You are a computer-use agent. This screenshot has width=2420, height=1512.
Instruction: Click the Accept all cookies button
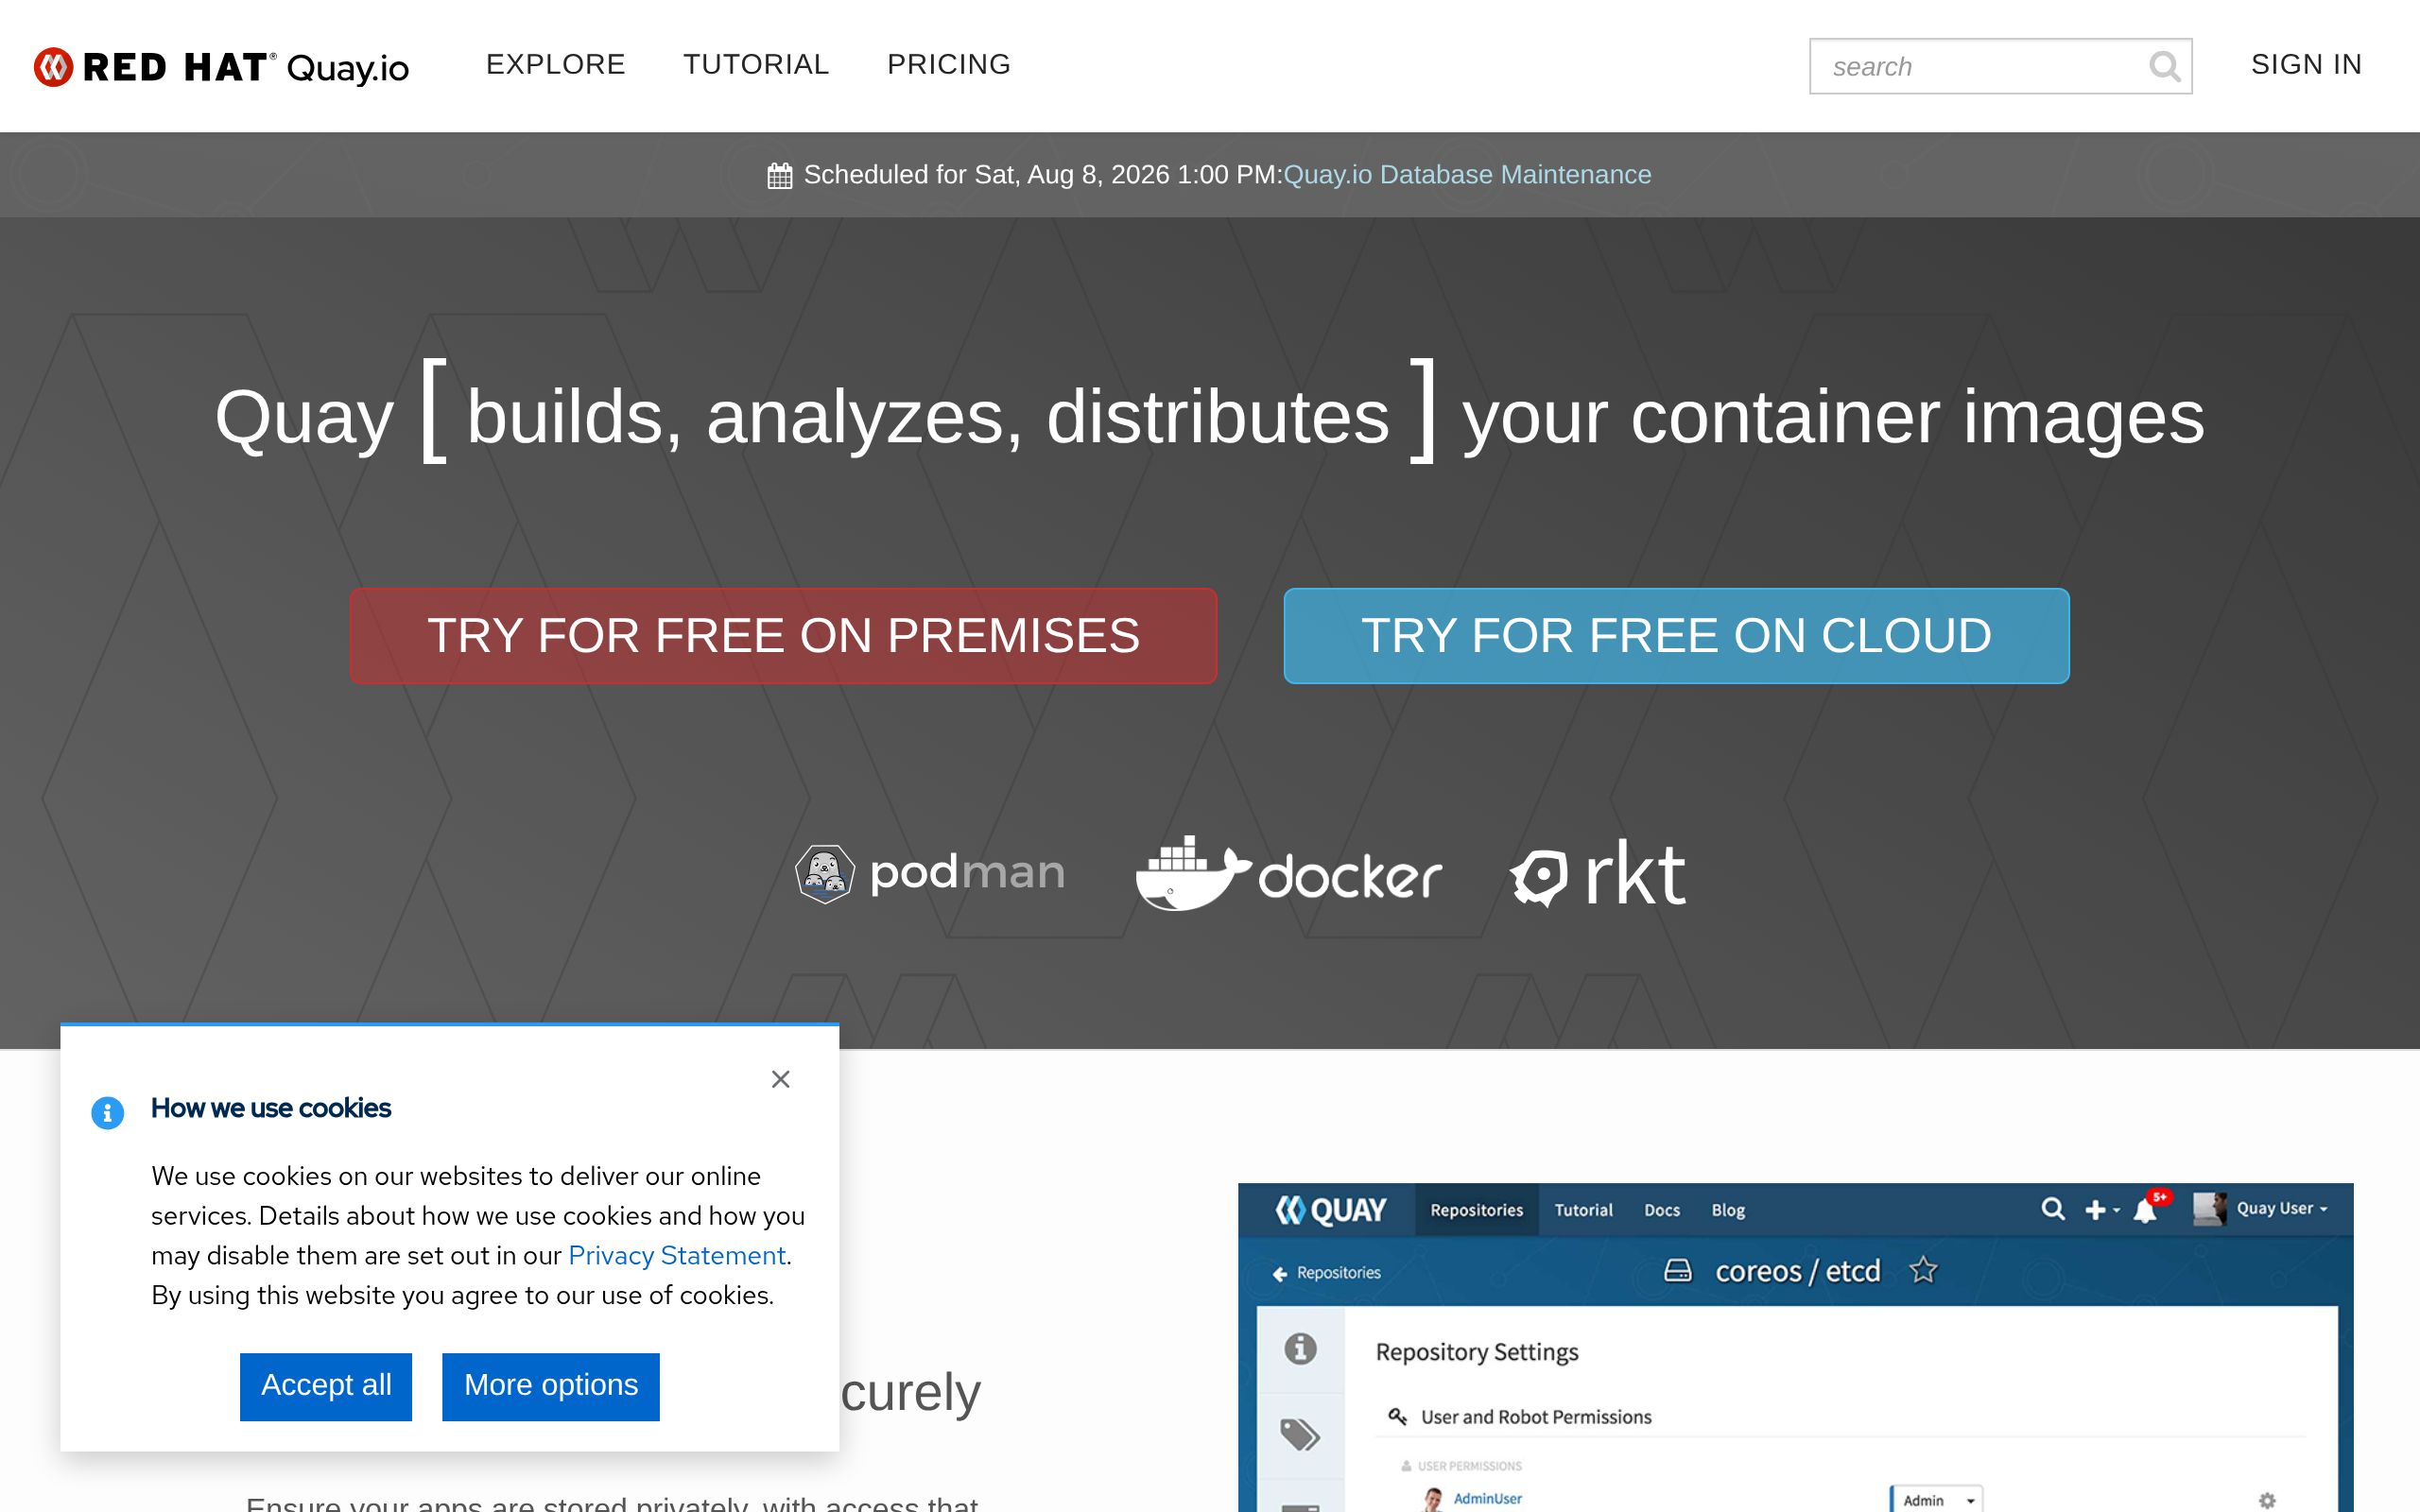coord(326,1386)
